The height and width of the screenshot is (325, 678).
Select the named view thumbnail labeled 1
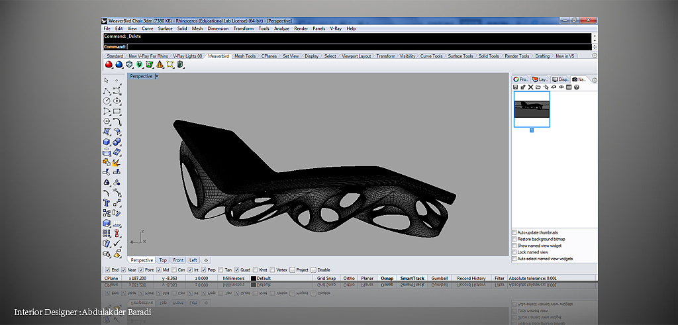click(x=532, y=110)
